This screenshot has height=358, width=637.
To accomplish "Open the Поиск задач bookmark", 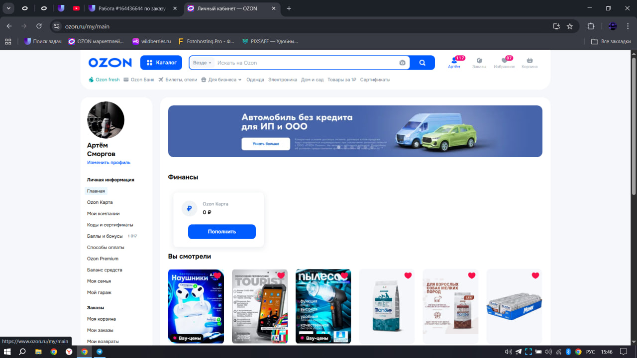I will [43, 41].
